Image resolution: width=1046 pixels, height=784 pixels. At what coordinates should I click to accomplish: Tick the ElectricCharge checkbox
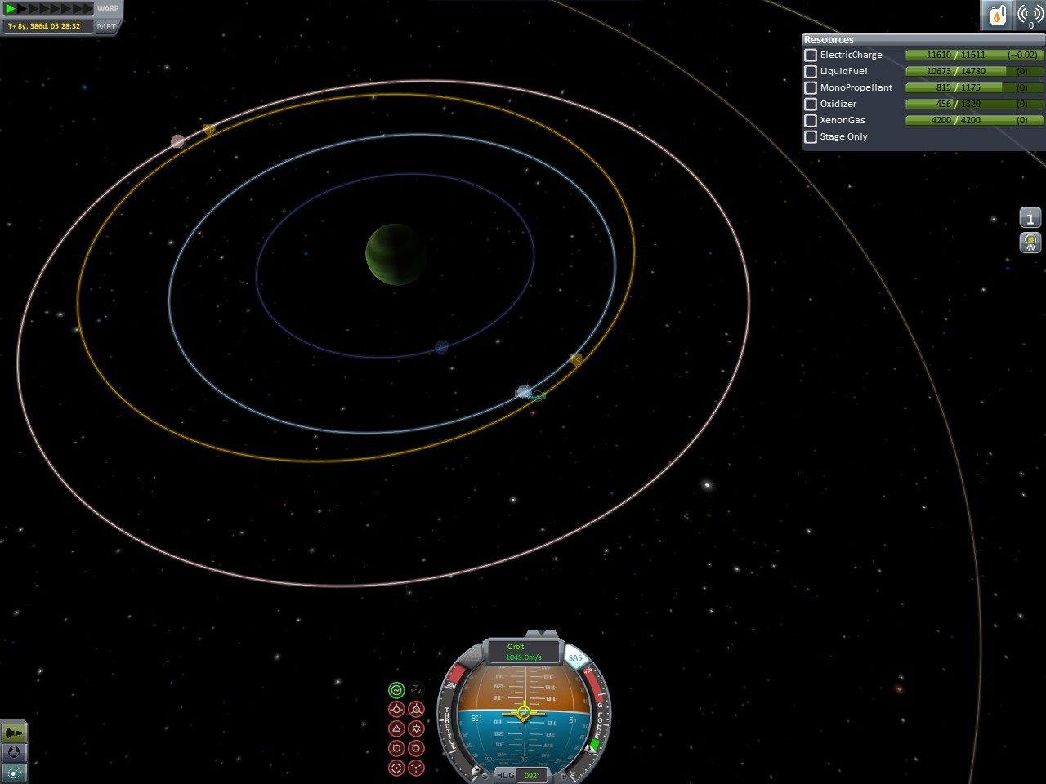(811, 55)
